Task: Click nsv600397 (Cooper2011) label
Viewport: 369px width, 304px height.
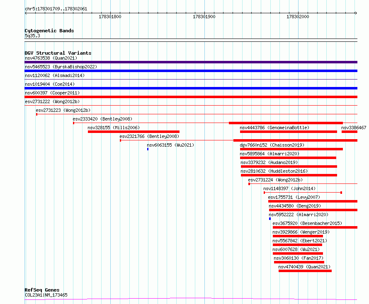Action: (52, 93)
